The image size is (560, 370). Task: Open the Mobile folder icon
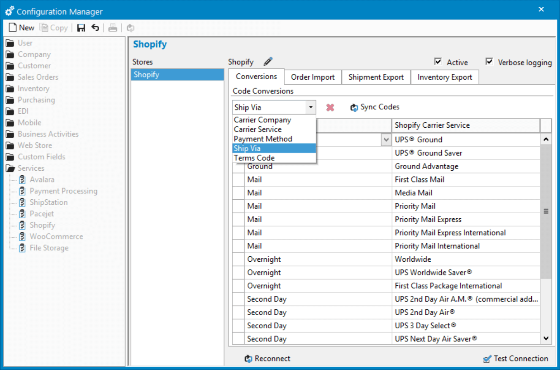10,123
